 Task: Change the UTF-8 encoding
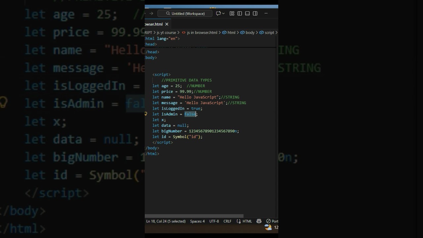(x=214, y=221)
